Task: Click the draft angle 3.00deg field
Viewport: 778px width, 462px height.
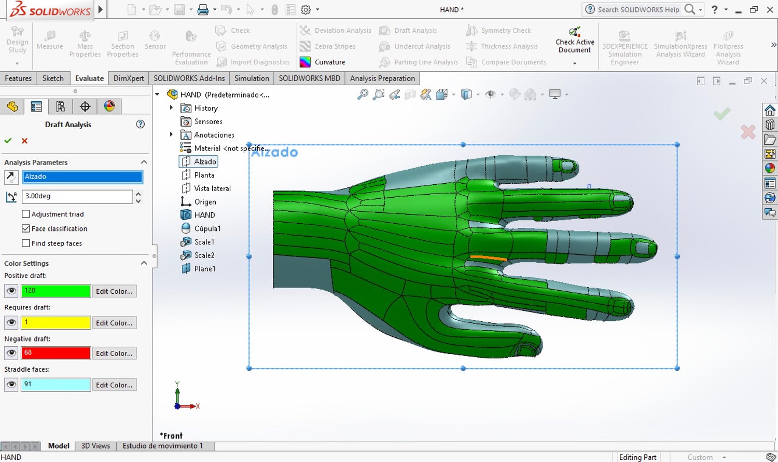Action: (x=78, y=196)
